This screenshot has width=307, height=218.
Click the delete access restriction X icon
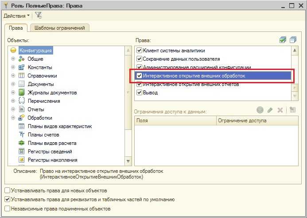(x=280, y=110)
